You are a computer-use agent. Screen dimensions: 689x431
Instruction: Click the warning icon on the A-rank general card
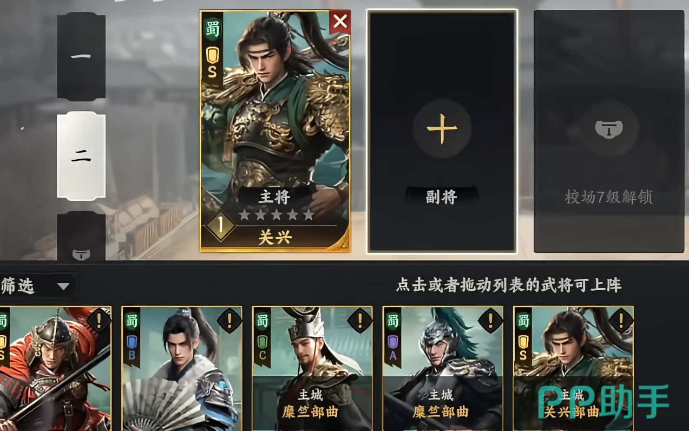[491, 321]
